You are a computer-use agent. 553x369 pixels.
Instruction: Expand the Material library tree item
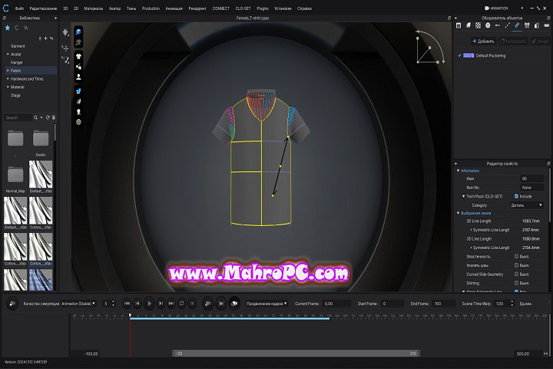[x=8, y=87]
